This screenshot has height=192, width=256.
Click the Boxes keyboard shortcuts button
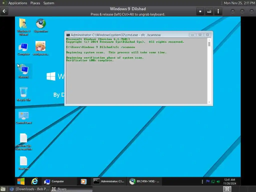[209, 11]
